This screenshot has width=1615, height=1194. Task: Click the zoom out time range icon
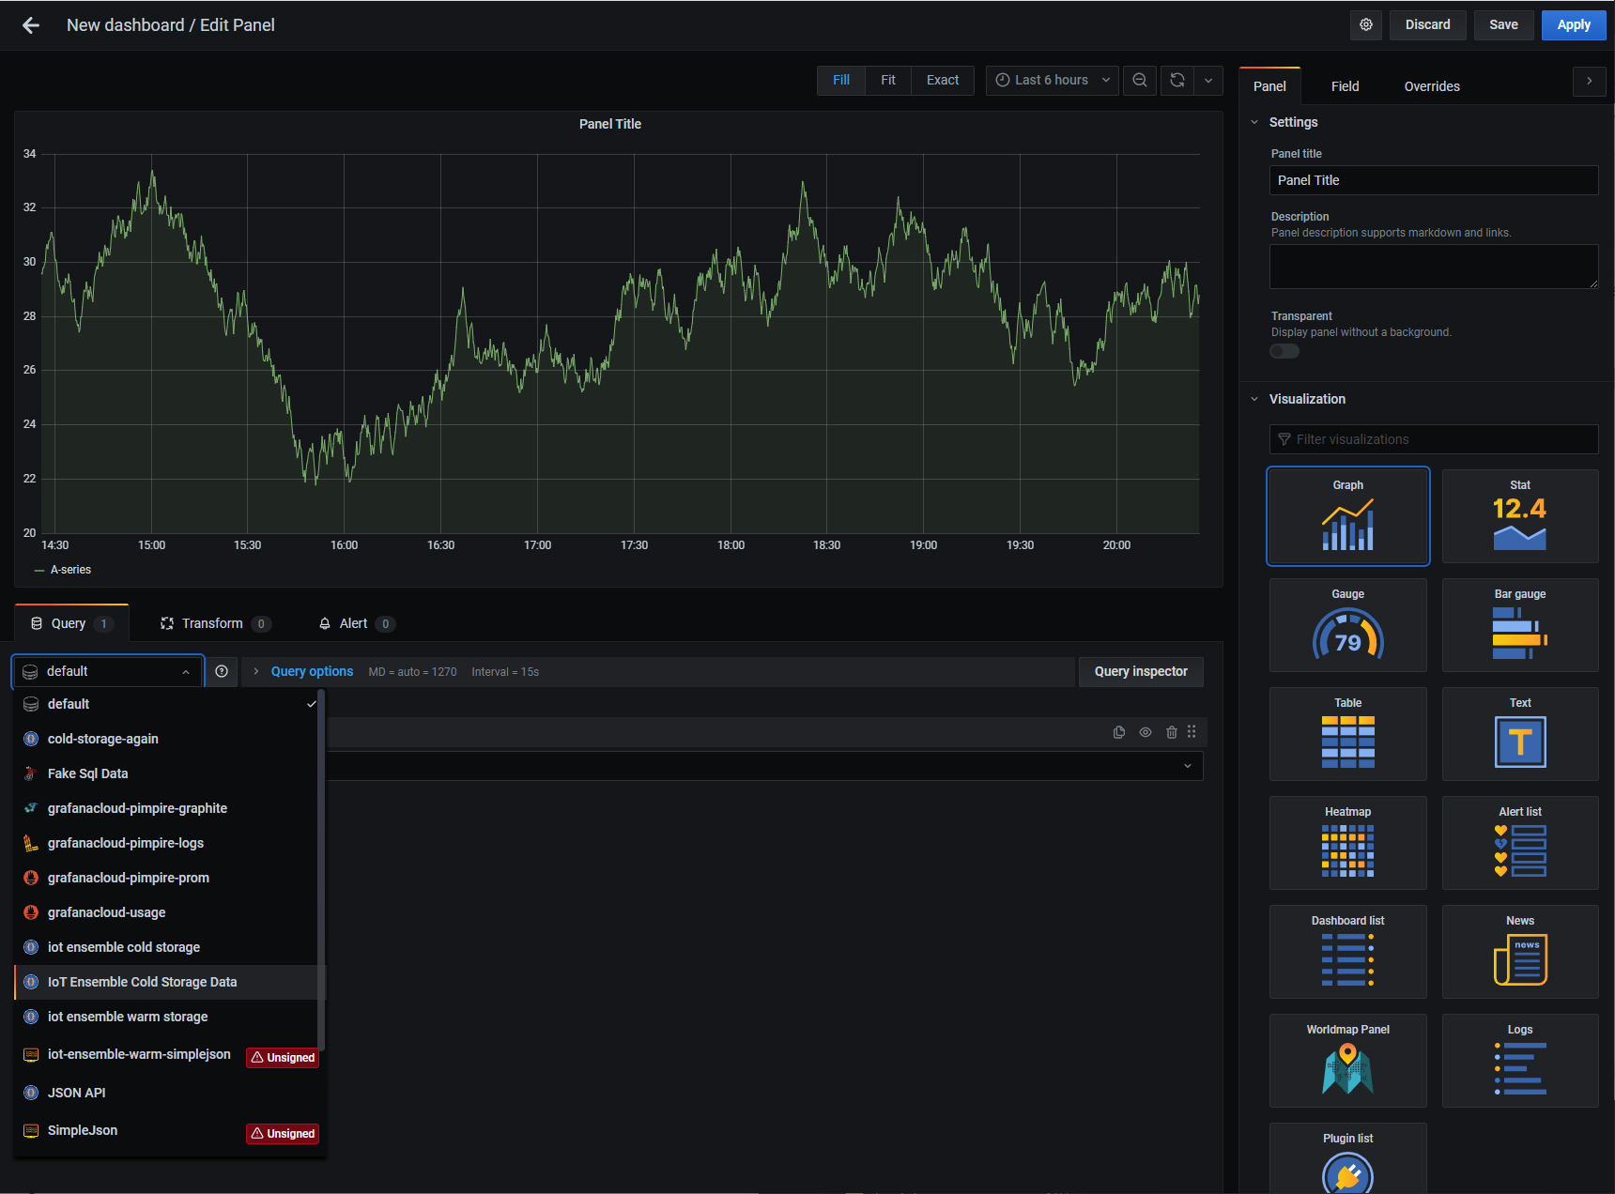[x=1140, y=81]
